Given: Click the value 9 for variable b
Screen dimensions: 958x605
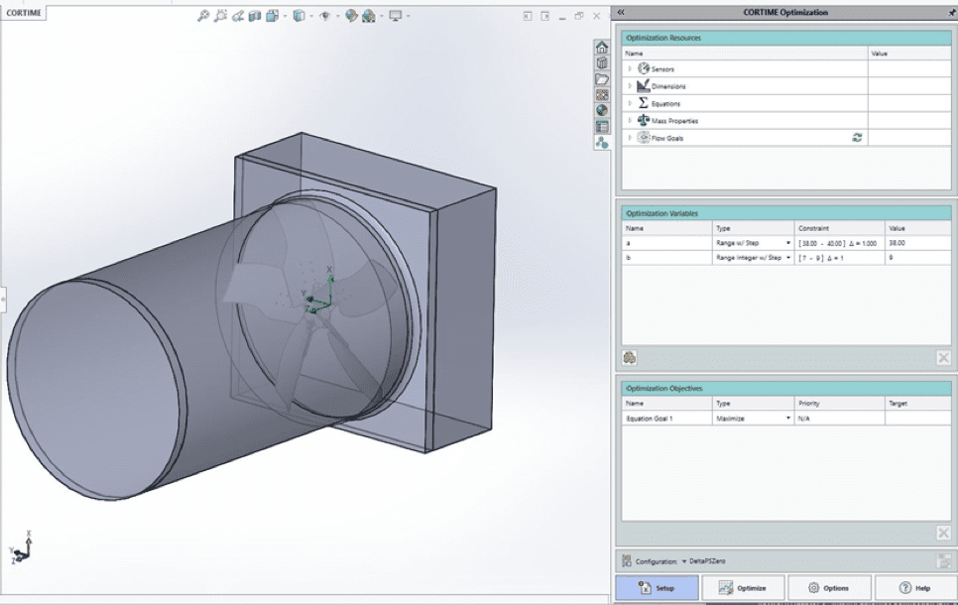Looking at the screenshot, I should click(891, 258).
